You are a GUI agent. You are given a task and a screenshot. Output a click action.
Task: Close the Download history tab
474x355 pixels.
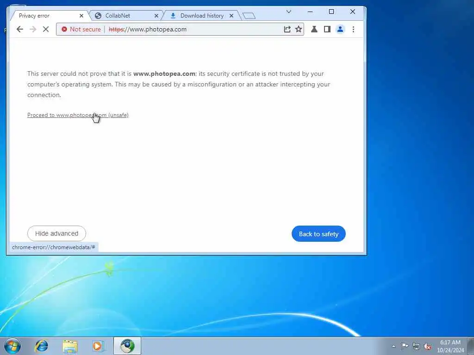pyautogui.click(x=231, y=16)
